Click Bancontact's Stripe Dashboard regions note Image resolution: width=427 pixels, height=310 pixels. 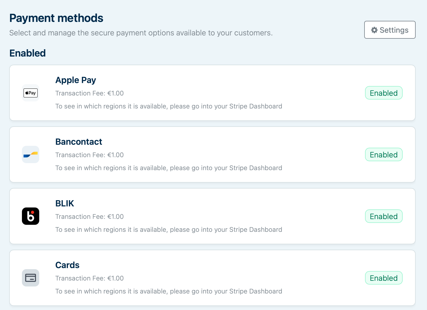click(x=169, y=168)
